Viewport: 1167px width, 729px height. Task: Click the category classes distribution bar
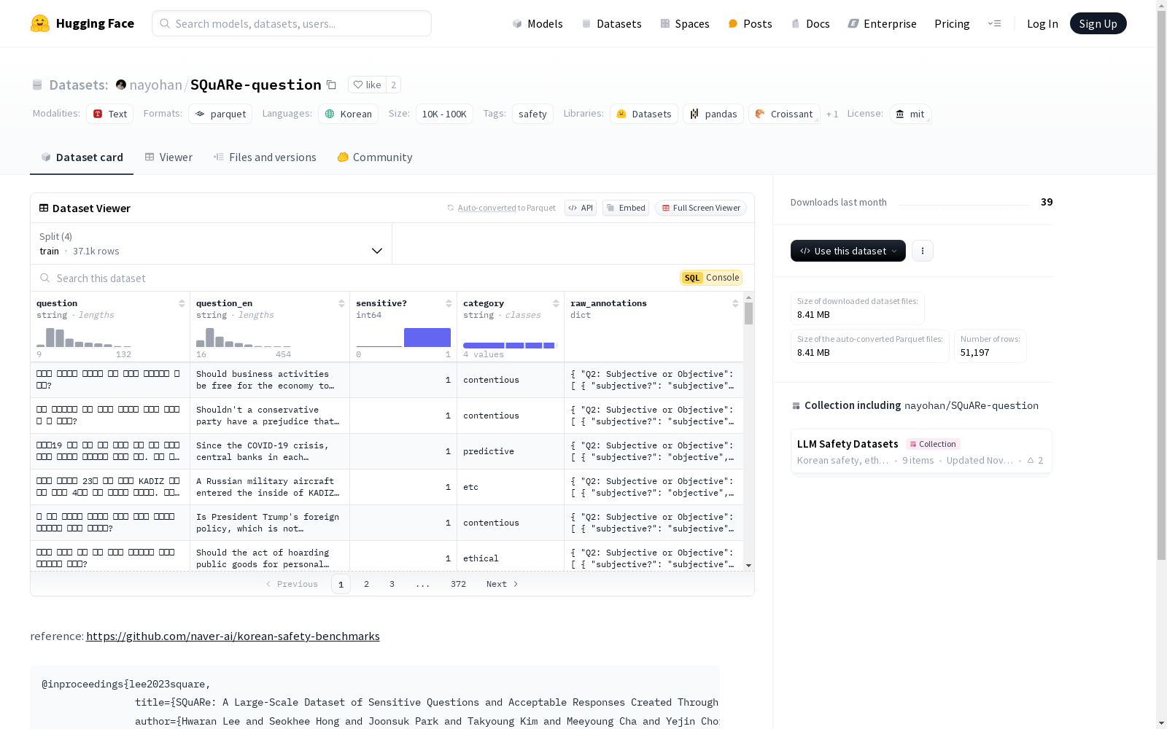(510, 345)
